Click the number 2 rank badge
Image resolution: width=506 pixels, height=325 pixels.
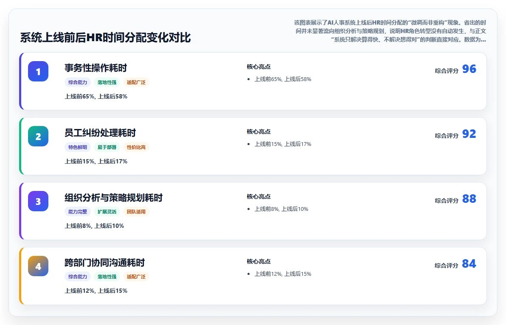pos(38,136)
